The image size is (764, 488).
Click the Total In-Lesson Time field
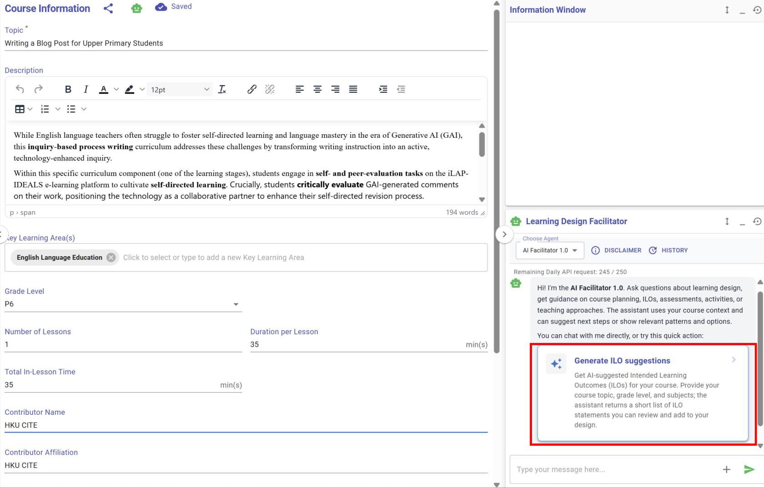123,385
